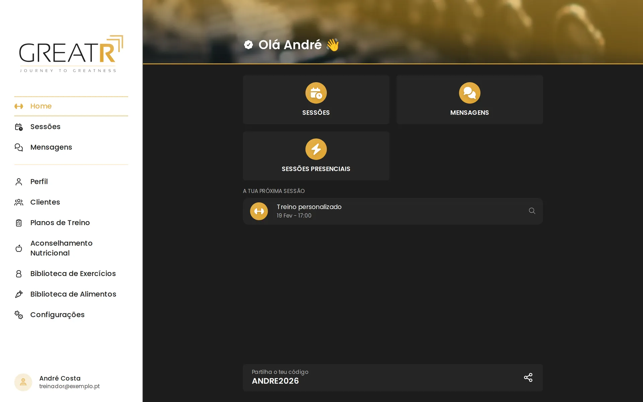Image resolution: width=643 pixels, height=402 pixels.
Task: Click the dumbbell icon of the next session
Action: coord(259,211)
